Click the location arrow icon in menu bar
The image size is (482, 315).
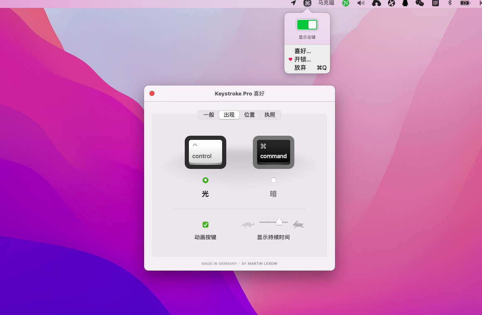tap(294, 3)
